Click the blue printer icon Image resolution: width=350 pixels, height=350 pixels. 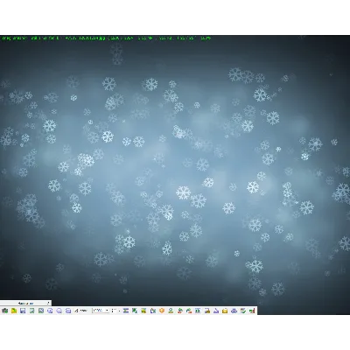(234, 311)
